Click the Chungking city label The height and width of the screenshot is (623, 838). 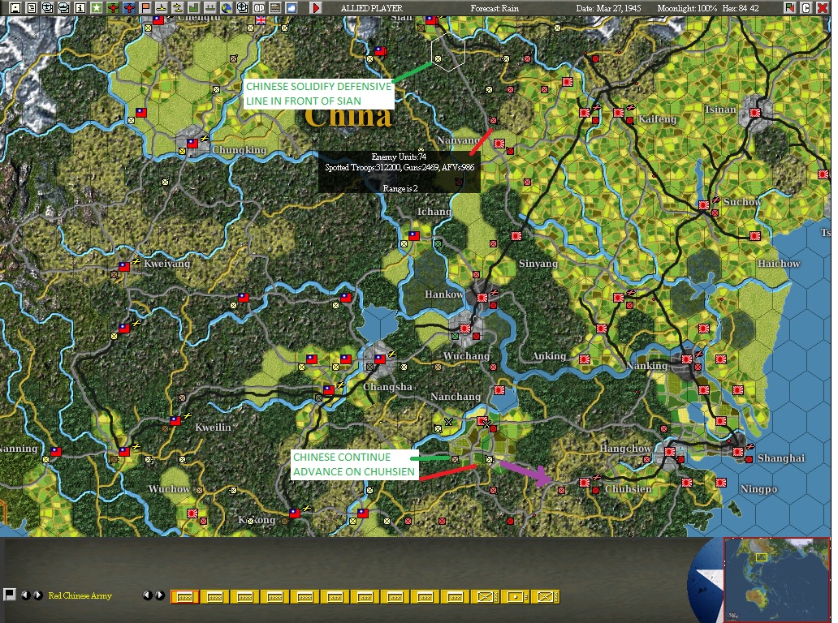(239, 150)
